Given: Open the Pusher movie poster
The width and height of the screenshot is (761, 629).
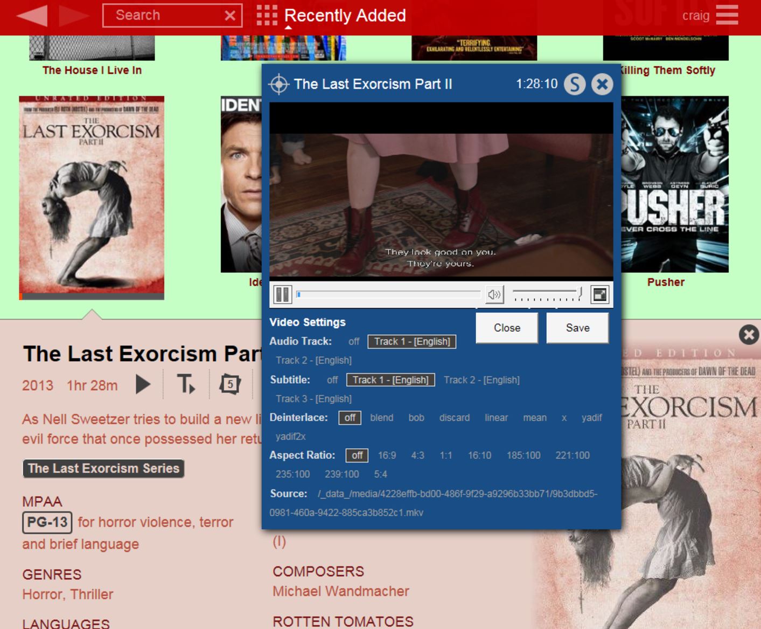Looking at the screenshot, I should pyautogui.click(x=674, y=184).
